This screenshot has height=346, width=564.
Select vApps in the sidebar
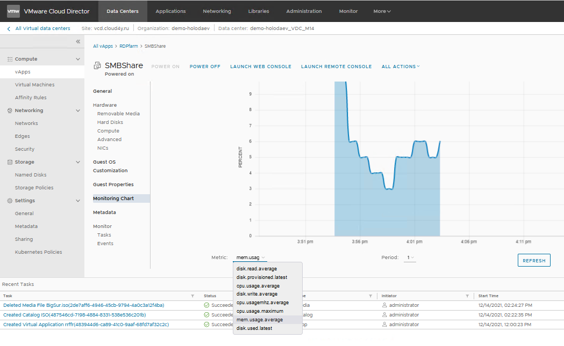[42, 72]
